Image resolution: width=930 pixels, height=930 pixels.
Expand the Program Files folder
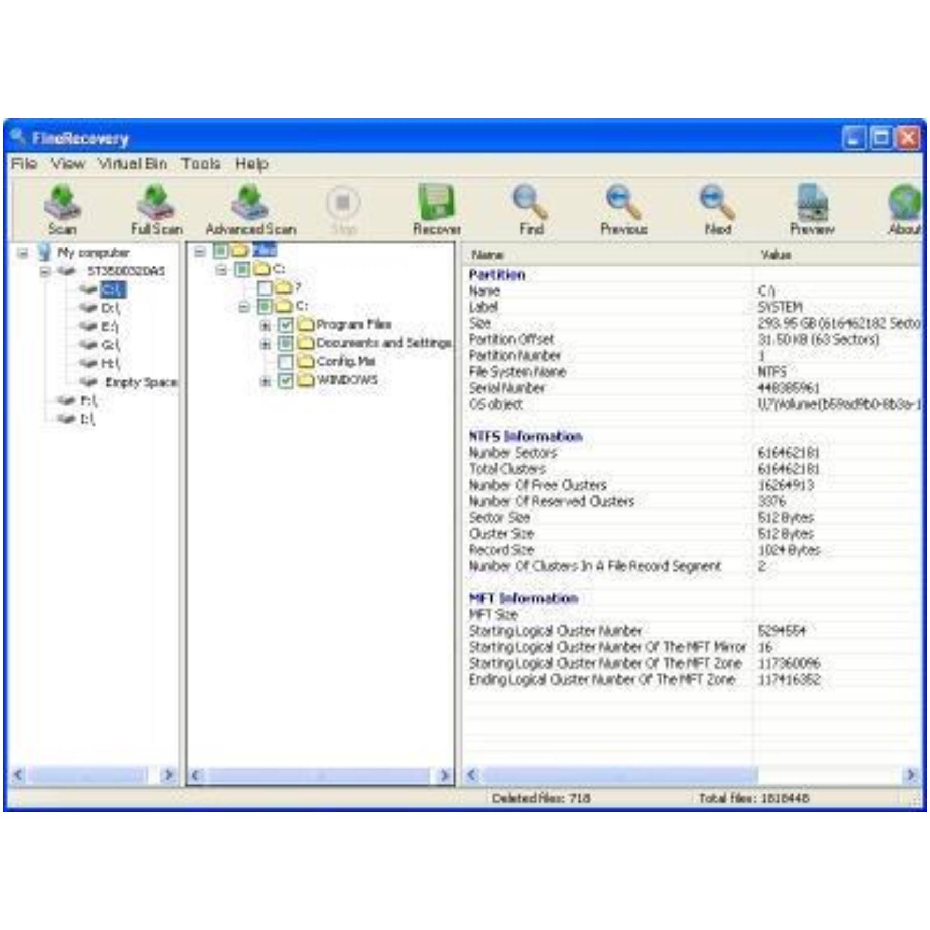[266, 326]
